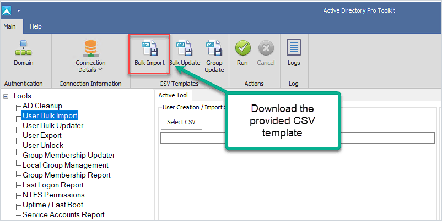This screenshot has height=221, width=442.
Task: Switch to the Main ribbon tab
Action: coord(9,26)
